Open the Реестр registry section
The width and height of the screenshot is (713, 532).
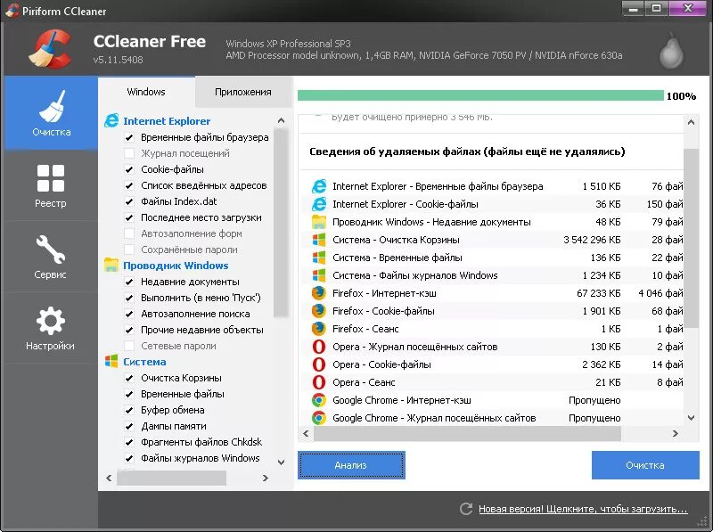tap(51, 186)
